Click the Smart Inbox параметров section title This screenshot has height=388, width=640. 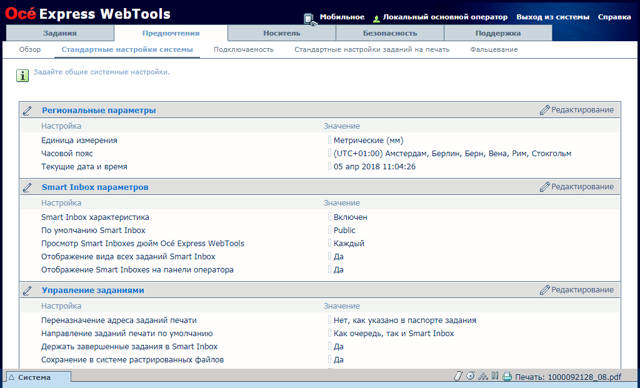click(95, 187)
